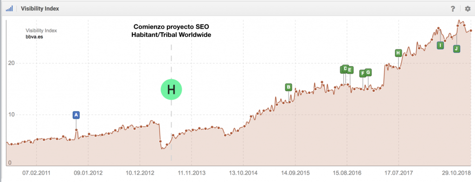
Task: Select green event pin D
Action: 345,68
